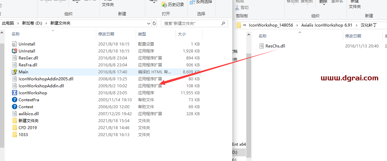Click the 剪切 scissors in the right window
Viewport: 387px width, 161px height.
(x=237, y=8)
